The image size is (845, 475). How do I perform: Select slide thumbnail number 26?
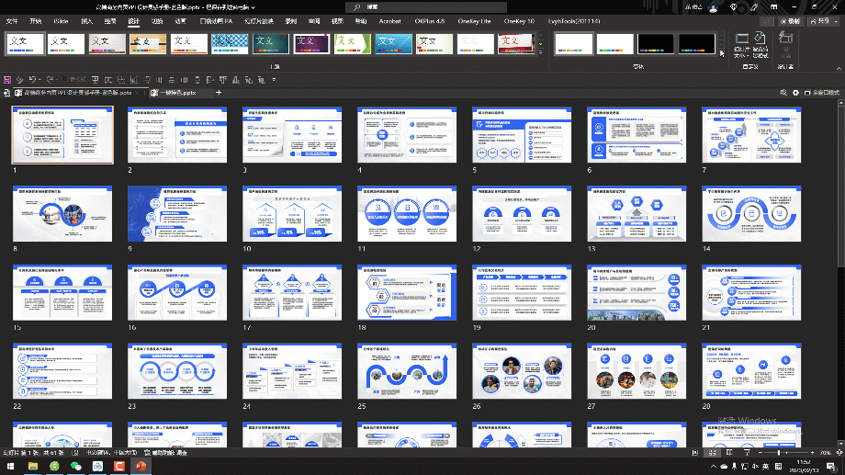coord(522,371)
